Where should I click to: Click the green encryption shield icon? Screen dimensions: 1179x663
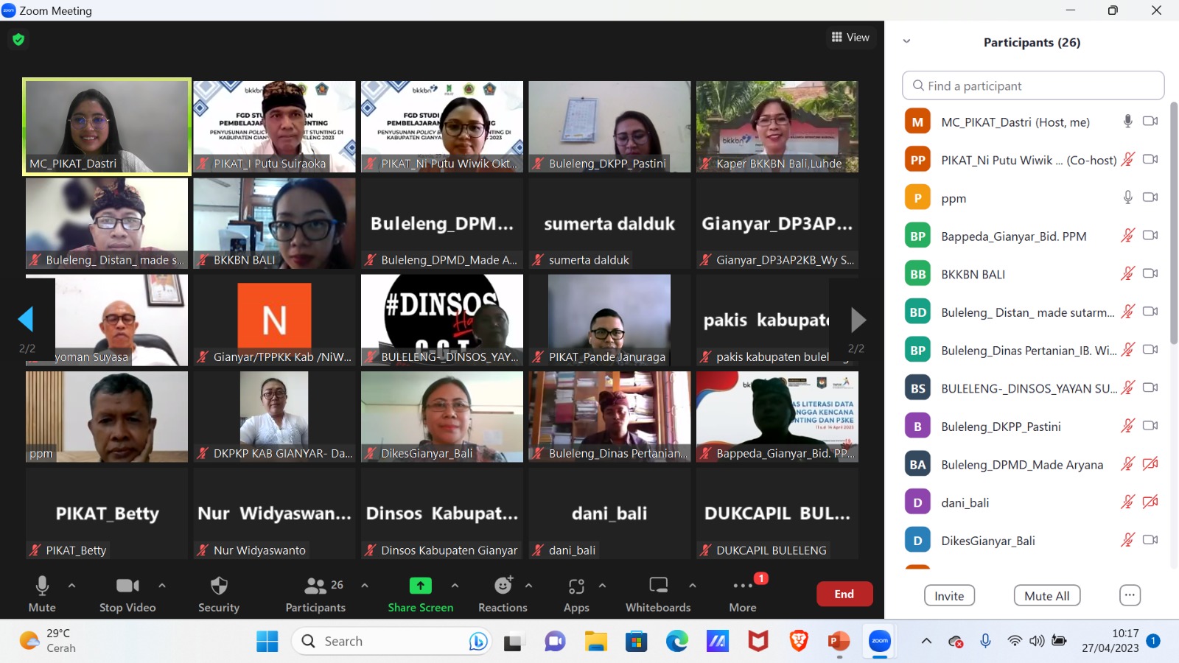[x=18, y=39]
